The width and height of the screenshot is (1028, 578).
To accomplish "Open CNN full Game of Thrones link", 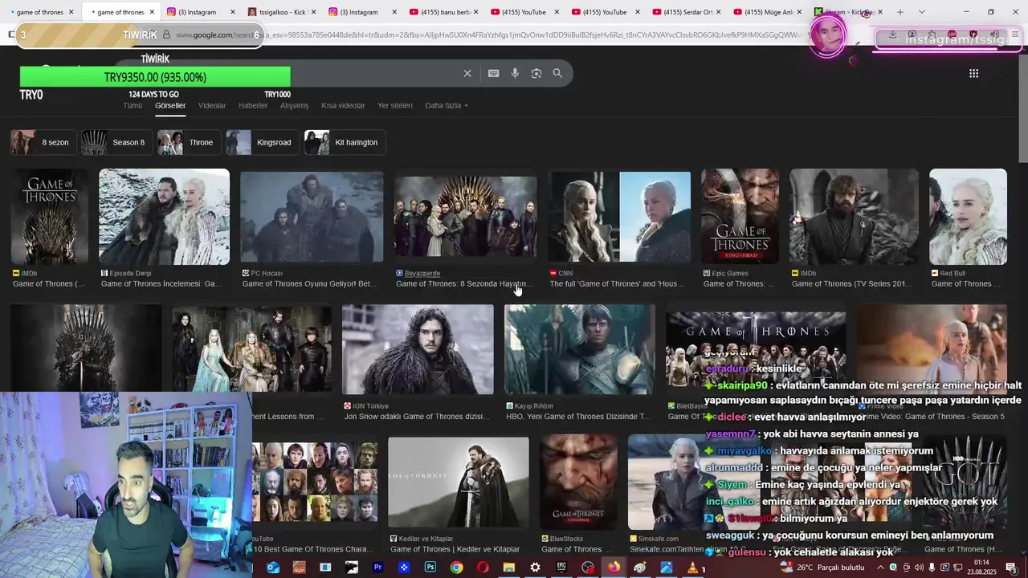I will tap(617, 283).
